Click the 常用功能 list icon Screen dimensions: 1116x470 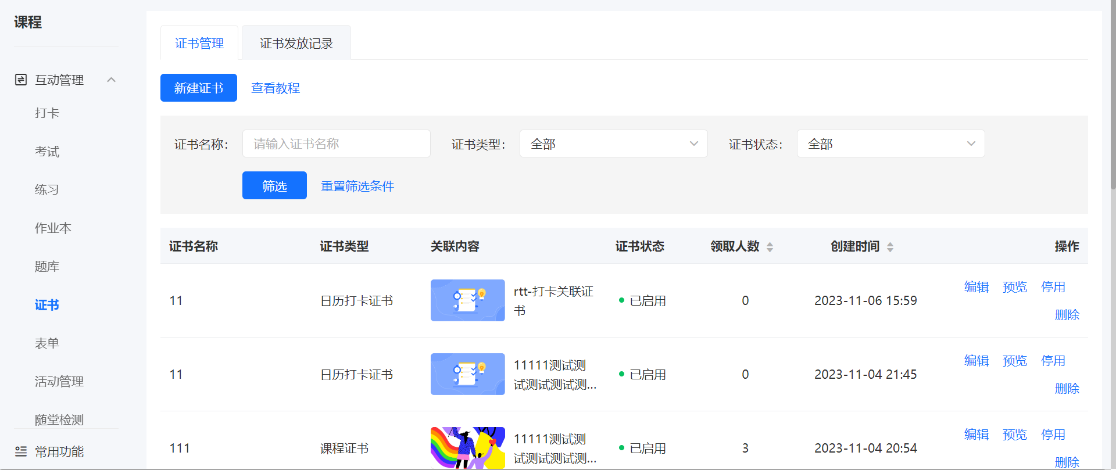click(x=21, y=451)
